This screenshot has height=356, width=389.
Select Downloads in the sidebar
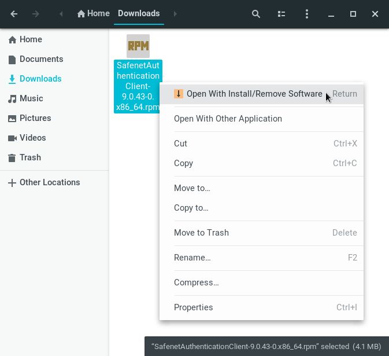tap(54, 79)
